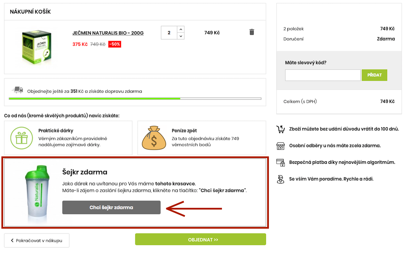Open the Ječmen Naturalis Bio - 200g product link
The height and width of the screenshot is (253, 407).
tap(108, 33)
